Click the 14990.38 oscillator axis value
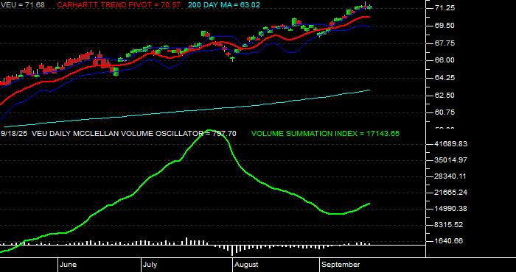 point(451,209)
